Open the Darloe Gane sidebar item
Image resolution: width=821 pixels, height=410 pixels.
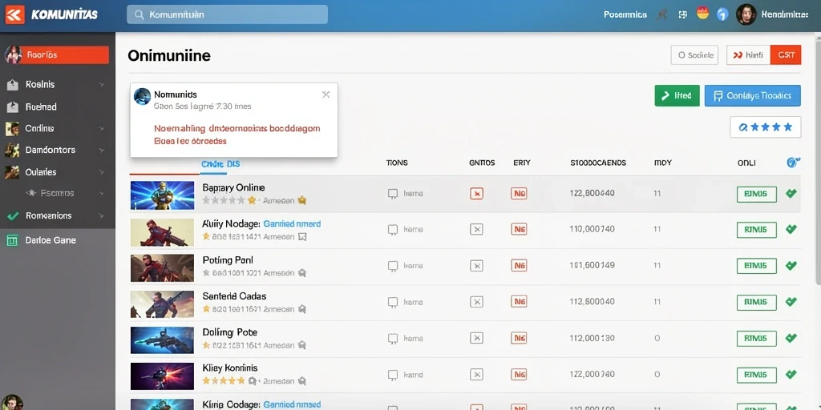[51, 240]
